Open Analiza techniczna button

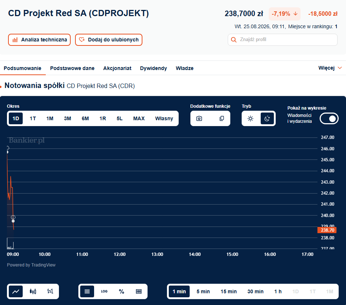pos(39,40)
